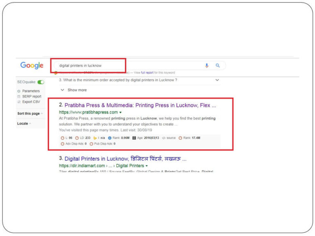Open the indiamart 'Digital Printers in Lucknow' result
Viewport: 315px width, 236px height.
[126, 159]
